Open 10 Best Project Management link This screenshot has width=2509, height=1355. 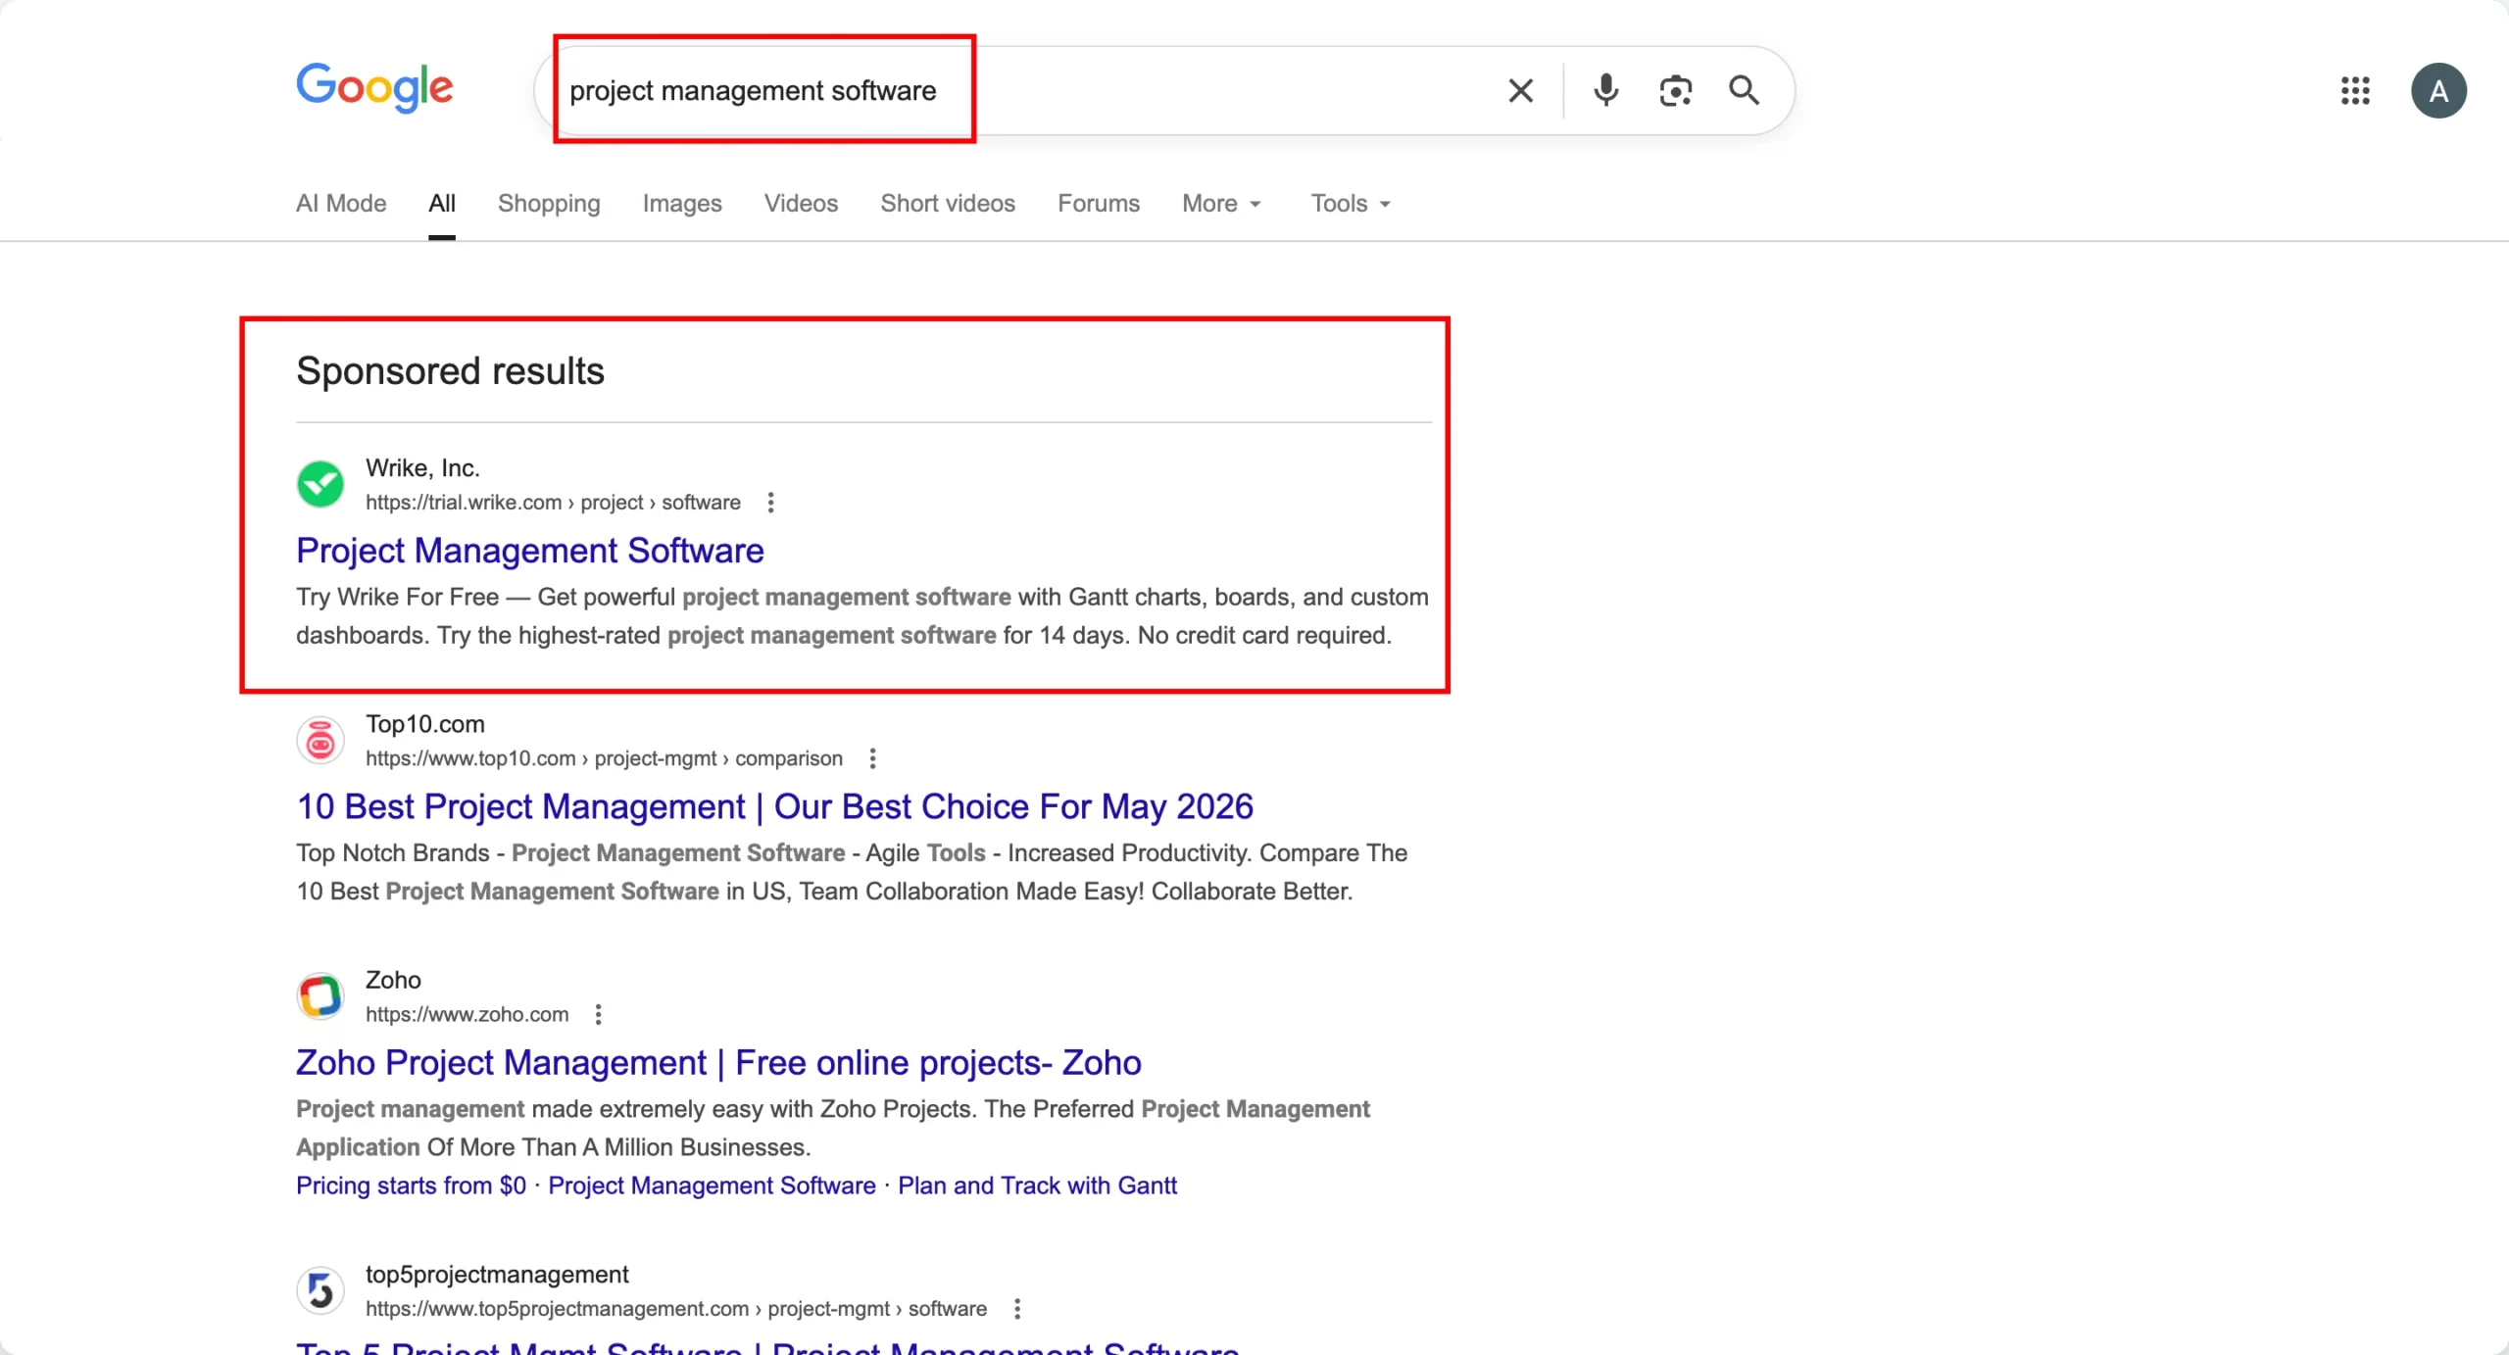click(774, 806)
